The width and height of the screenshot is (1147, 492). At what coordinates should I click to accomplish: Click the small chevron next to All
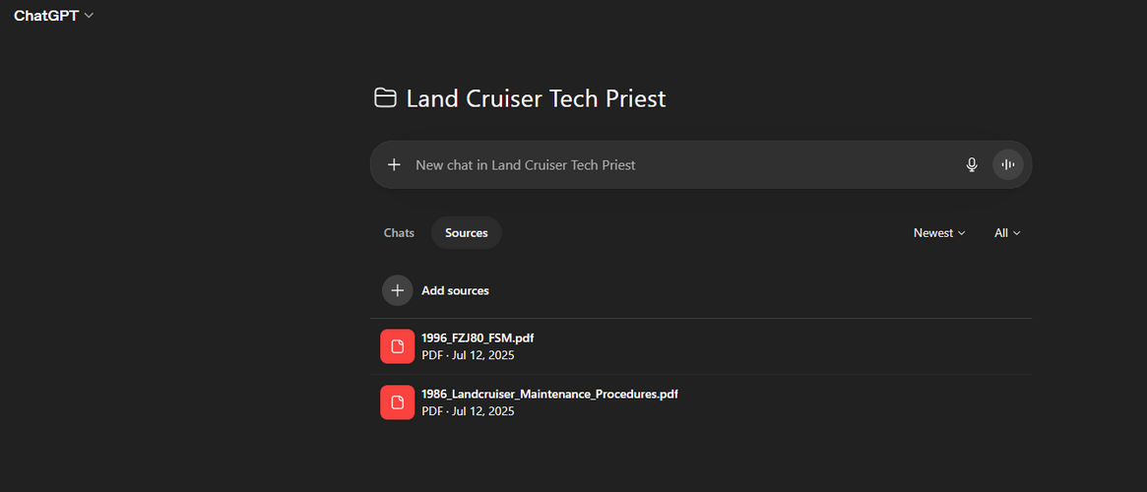pos(1017,233)
